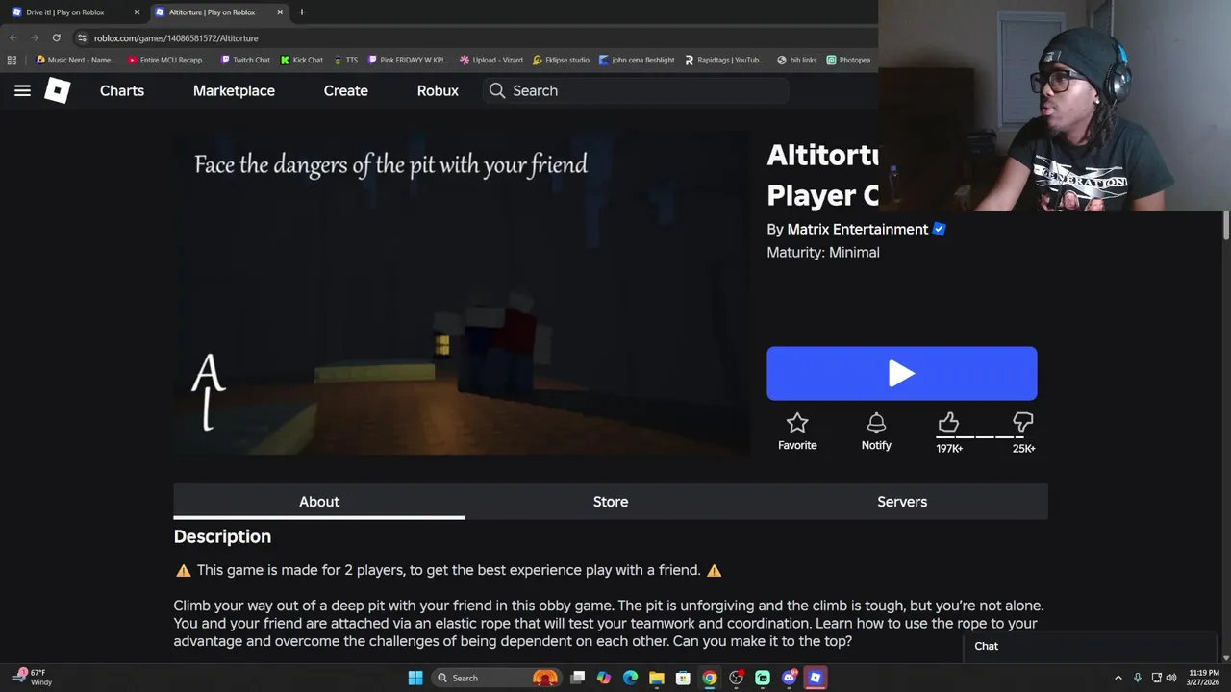The width and height of the screenshot is (1231, 692).
Task: Go forward in the browser
Action: 35,37
